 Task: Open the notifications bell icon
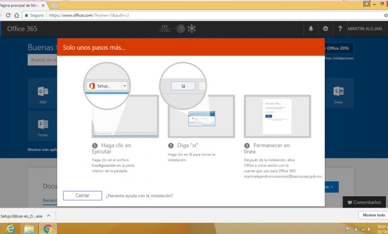[311, 29]
